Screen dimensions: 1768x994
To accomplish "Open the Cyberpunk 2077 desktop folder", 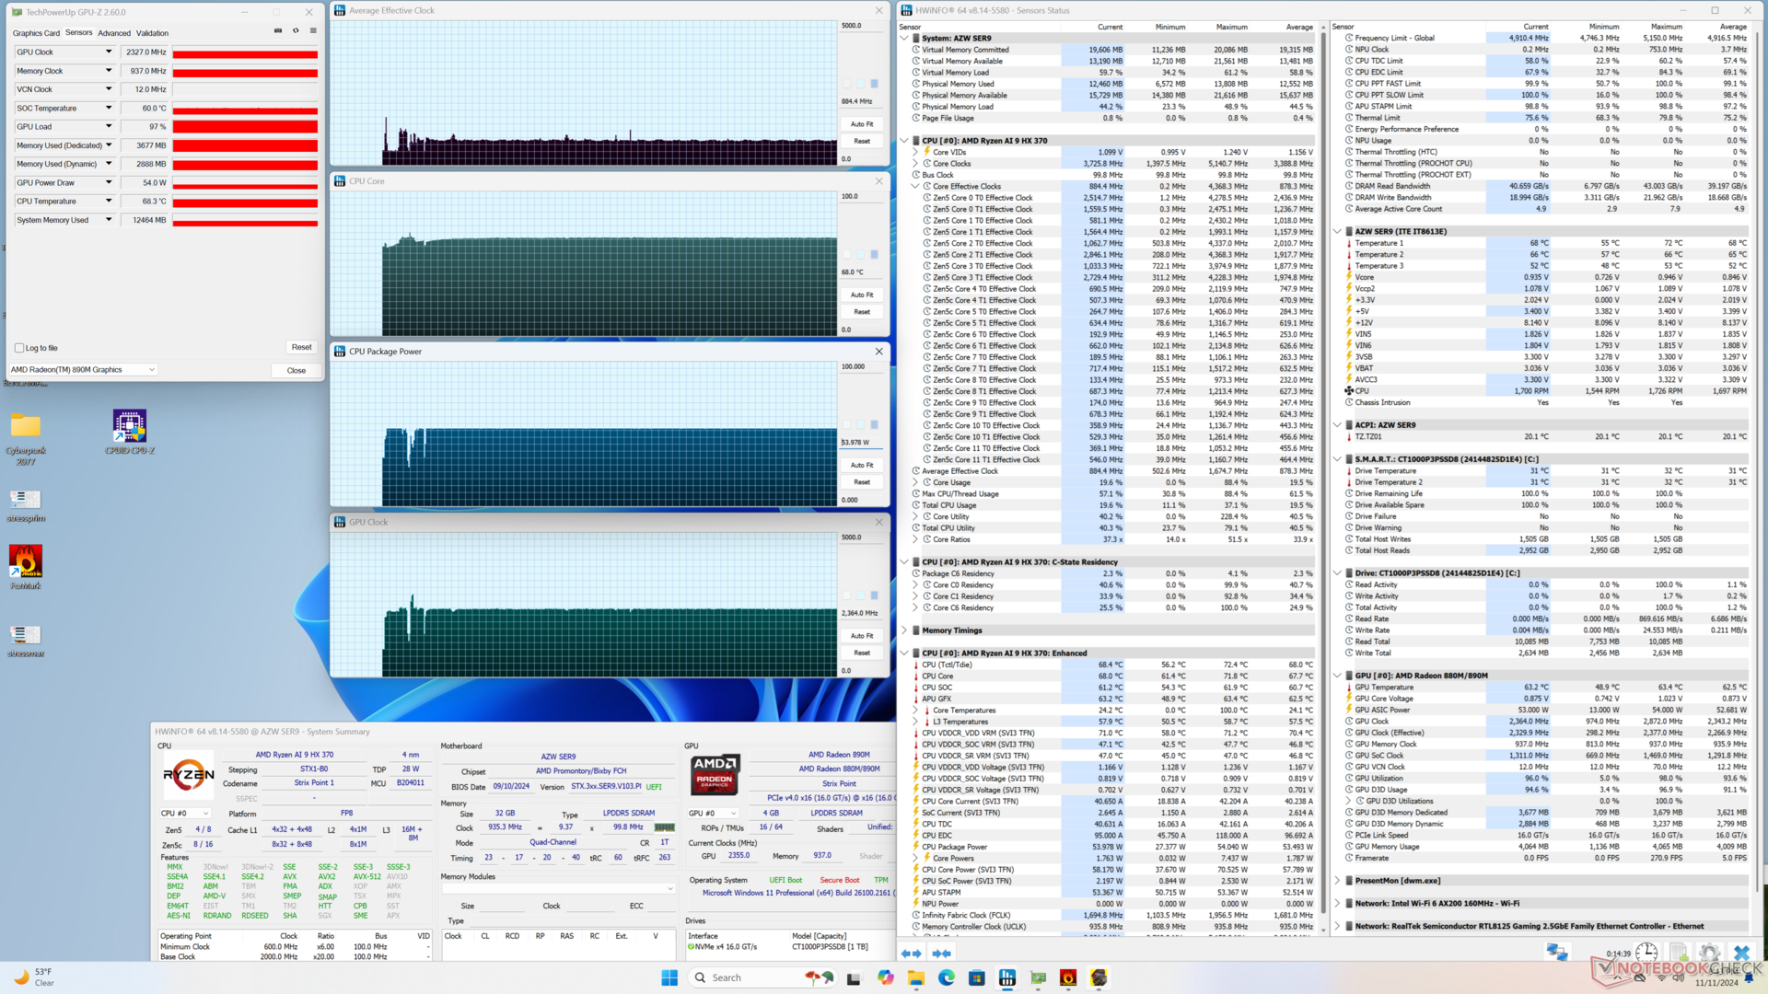I will [26, 438].
